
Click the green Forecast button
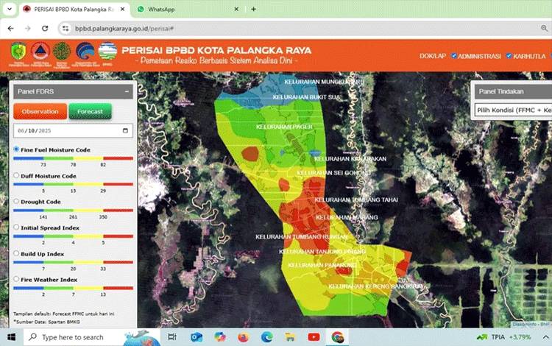(x=90, y=112)
